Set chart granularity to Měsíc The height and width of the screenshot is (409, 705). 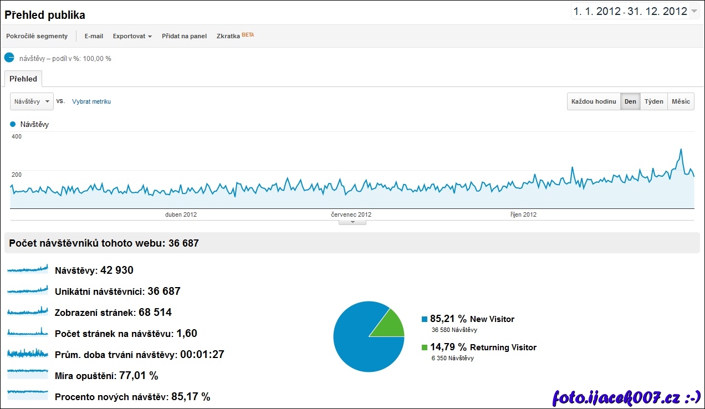tap(681, 101)
